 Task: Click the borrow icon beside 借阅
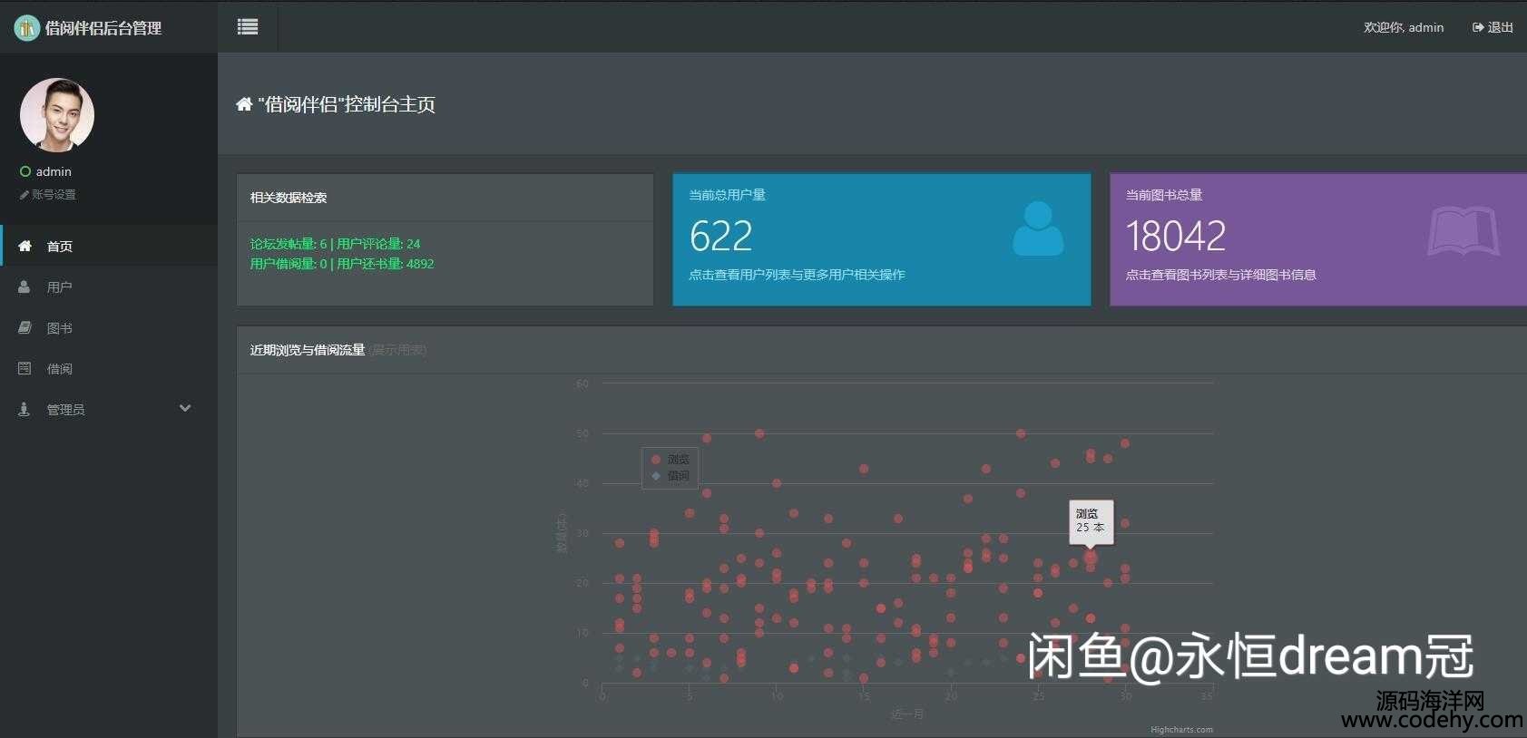click(24, 368)
